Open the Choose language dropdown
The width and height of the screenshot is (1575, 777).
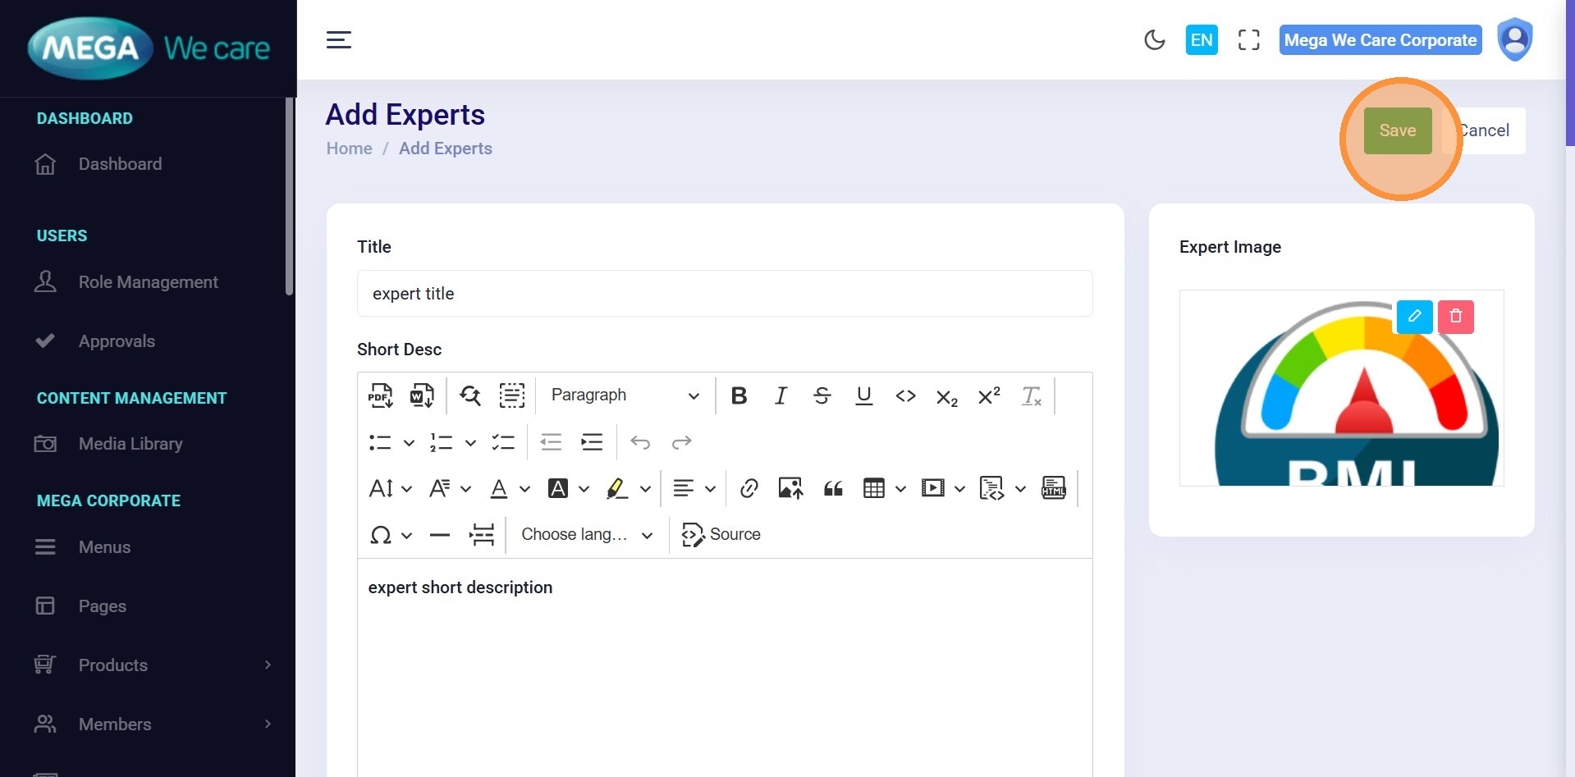[x=587, y=535]
